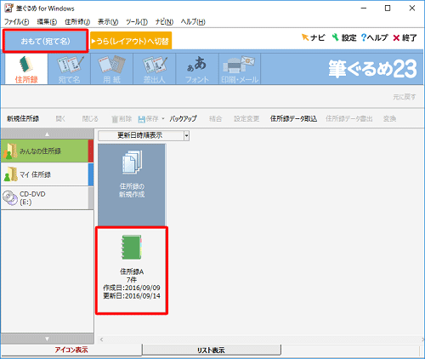The width and height of the screenshot is (425, 359).
Task: Click 住所録の新規作成 tile
Action: tap(132, 185)
